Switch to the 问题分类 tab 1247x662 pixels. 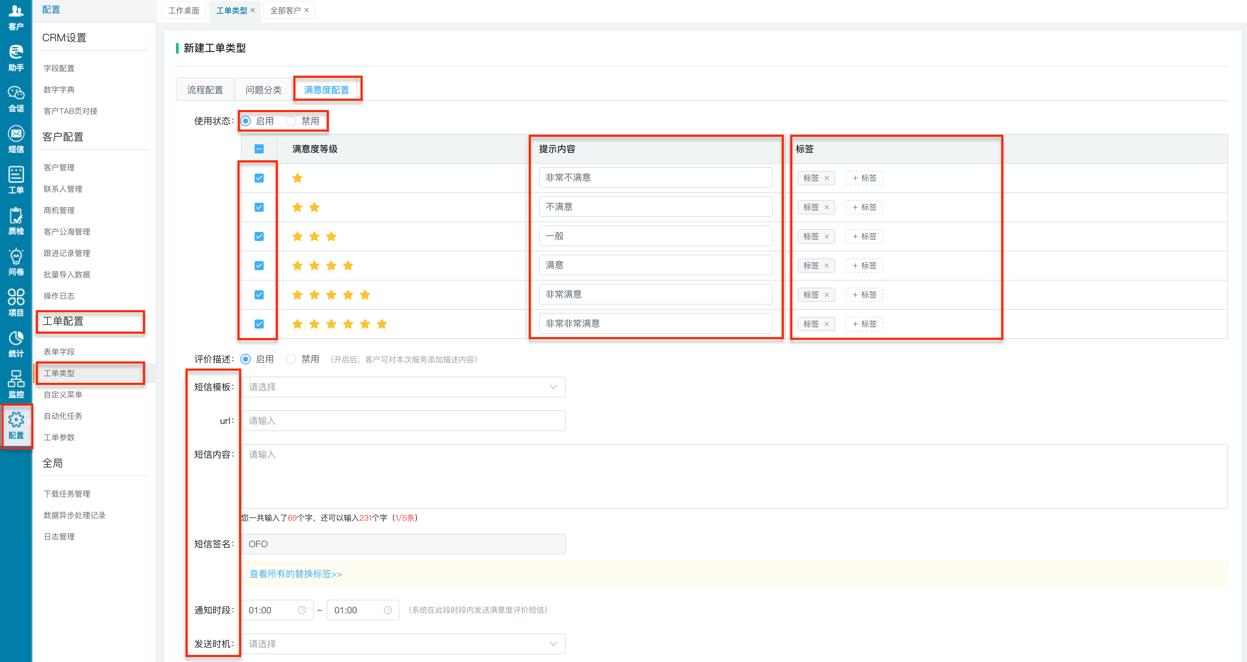click(x=263, y=90)
